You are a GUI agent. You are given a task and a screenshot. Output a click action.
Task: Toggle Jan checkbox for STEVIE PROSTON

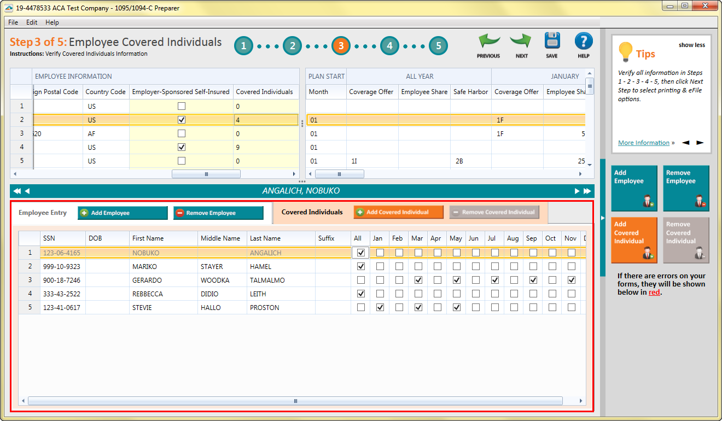click(380, 307)
